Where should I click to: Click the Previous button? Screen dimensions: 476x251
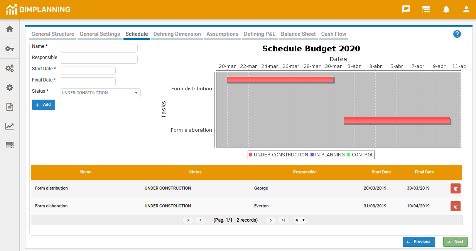click(x=419, y=242)
